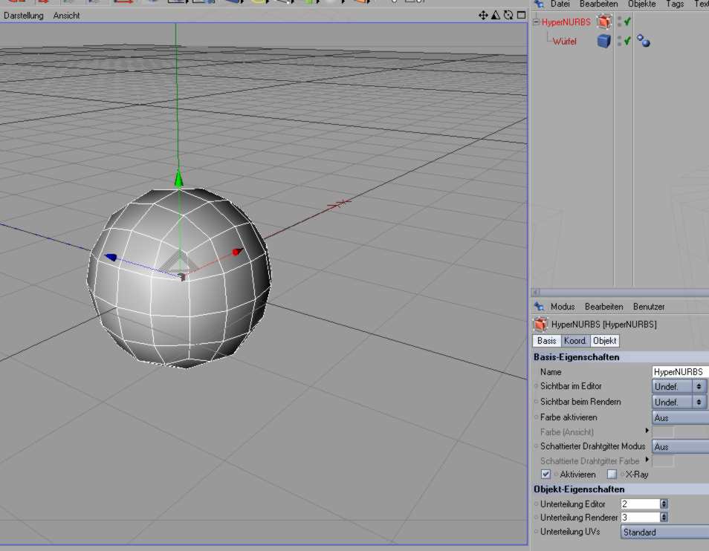Viewport: 709px width, 551px height.
Task: Select the Phong tag next to Würfel
Action: pos(644,42)
